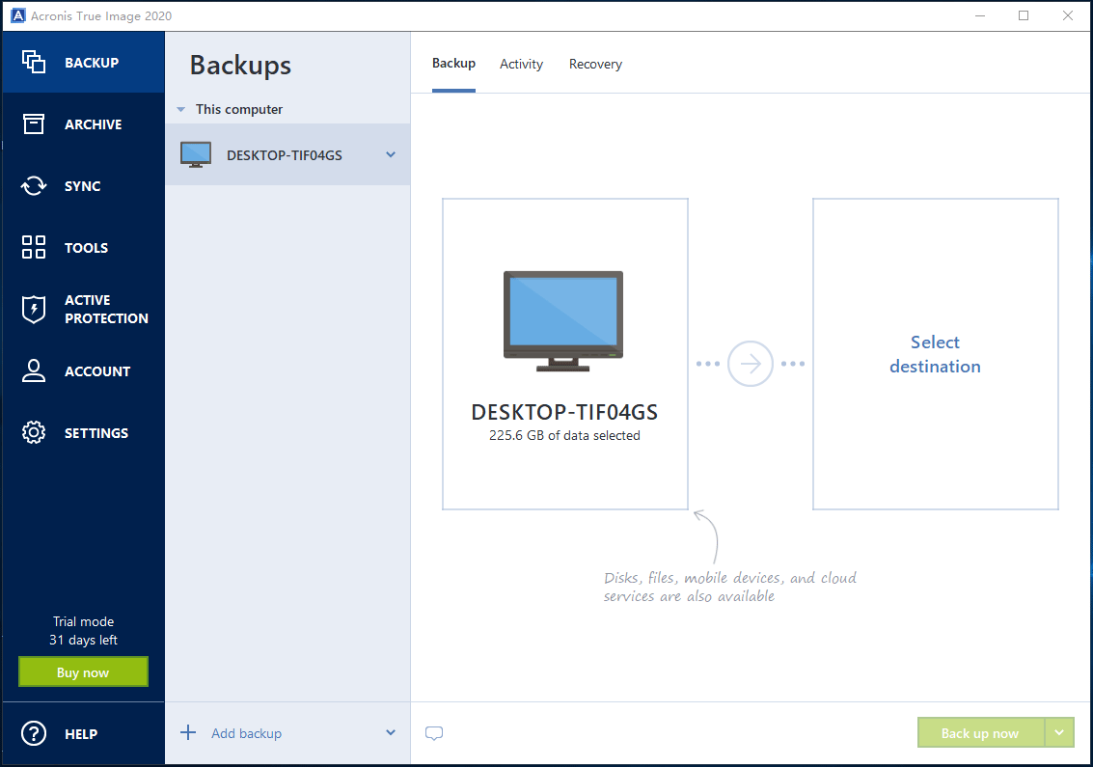Maximize the Acronis True Image window
This screenshot has width=1093, height=767.
(x=1024, y=15)
